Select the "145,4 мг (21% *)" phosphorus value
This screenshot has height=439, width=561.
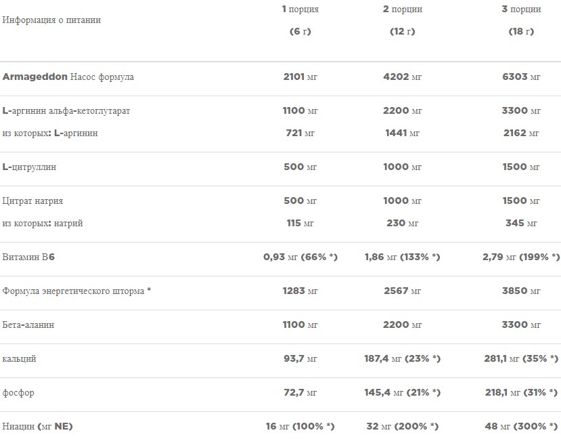(402, 393)
